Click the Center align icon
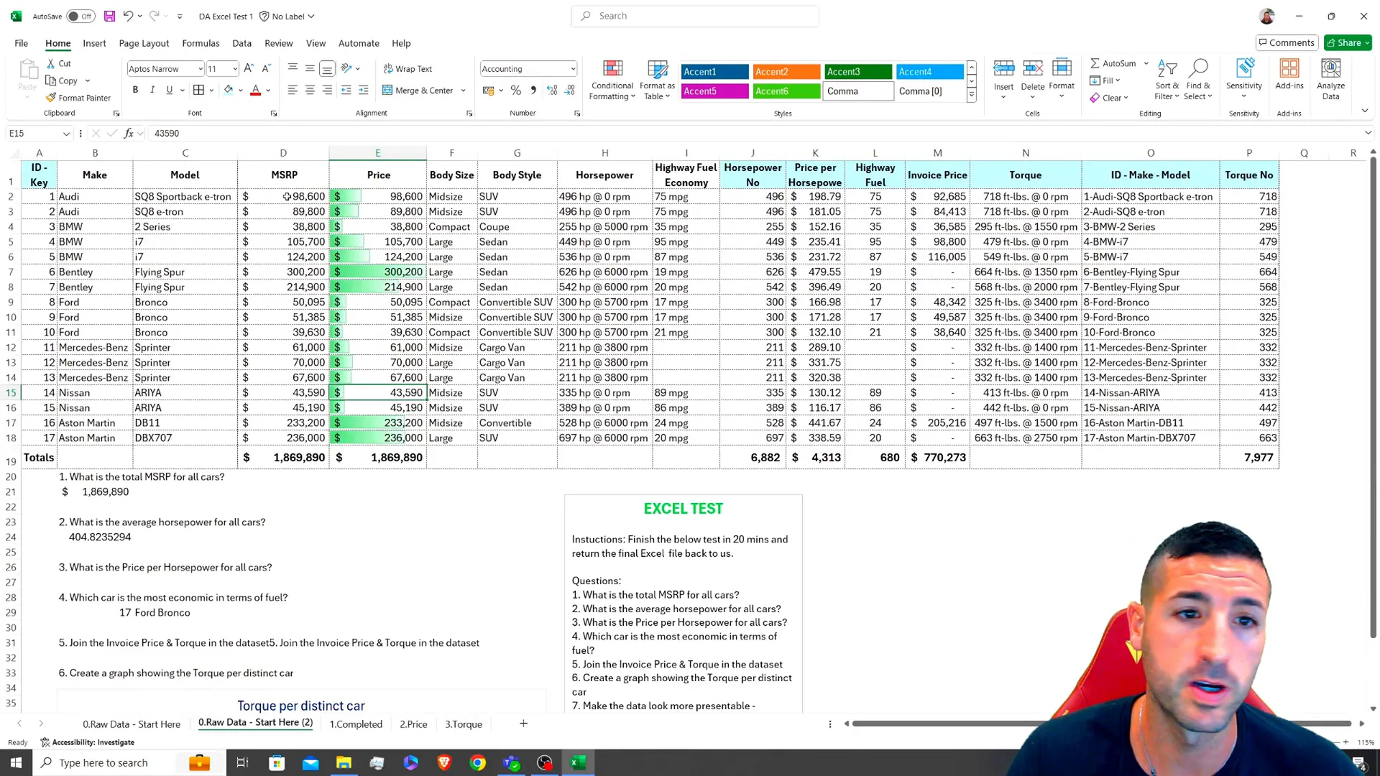 310,90
